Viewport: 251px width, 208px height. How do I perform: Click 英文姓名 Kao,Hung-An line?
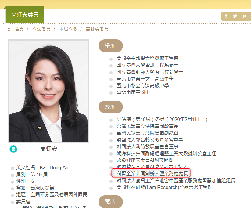(42, 167)
